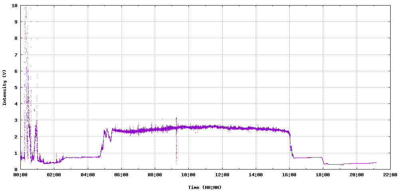Click the y-axis value '4'

tap(16, 104)
